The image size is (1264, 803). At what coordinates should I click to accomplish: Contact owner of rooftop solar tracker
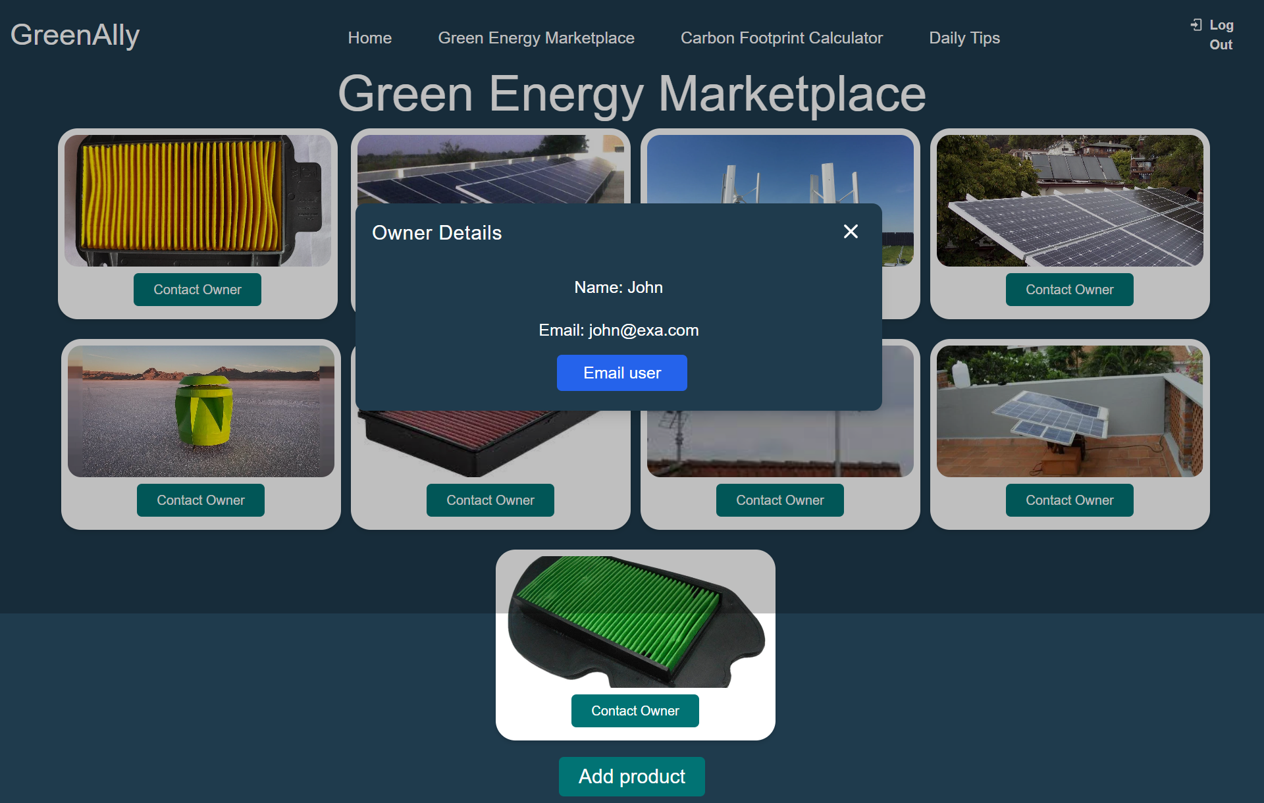[x=1069, y=500]
